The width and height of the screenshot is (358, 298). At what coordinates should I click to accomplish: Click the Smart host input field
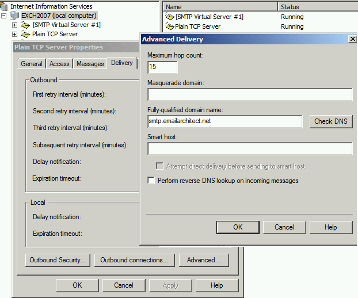click(250, 148)
